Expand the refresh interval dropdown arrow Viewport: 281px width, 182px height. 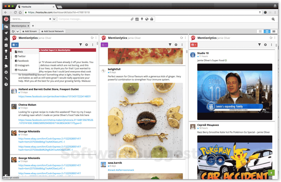(18, 31)
